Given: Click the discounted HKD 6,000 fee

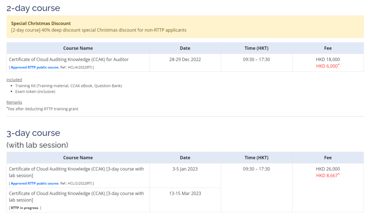Looking at the screenshot, I should click(x=327, y=66).
